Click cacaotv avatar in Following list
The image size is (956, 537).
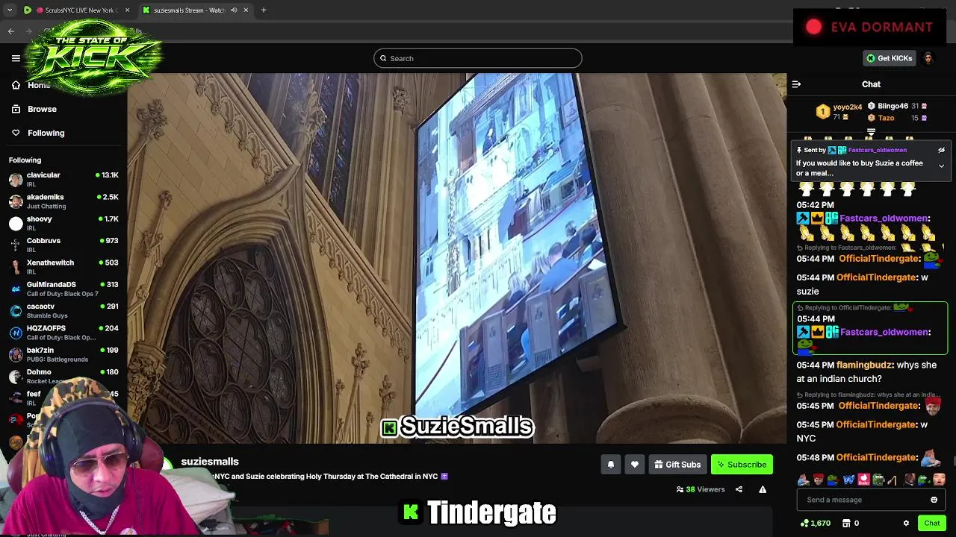pos(16,310)
